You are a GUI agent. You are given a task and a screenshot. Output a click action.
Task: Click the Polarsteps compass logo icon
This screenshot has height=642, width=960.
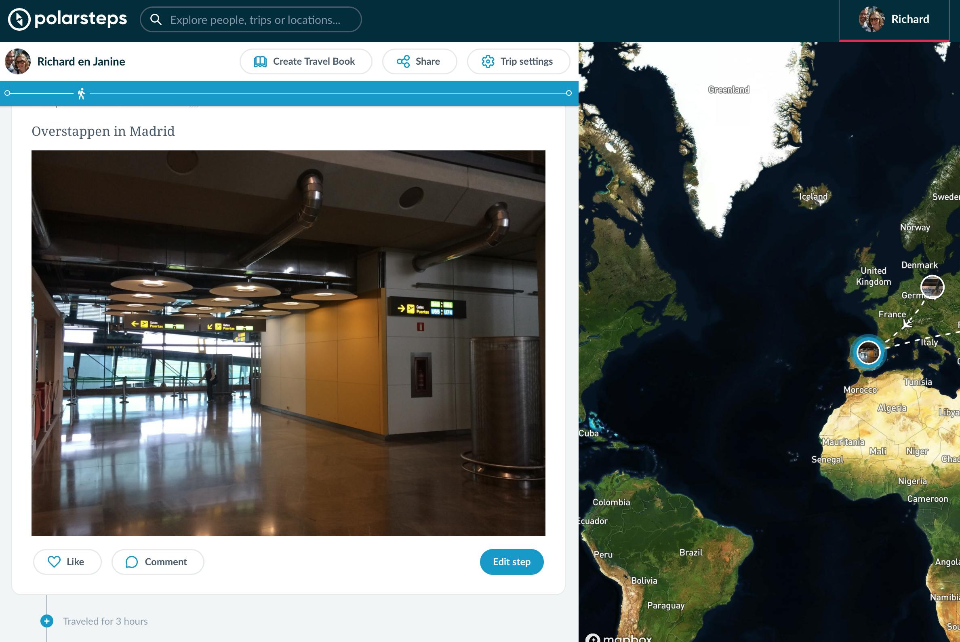pos(19,19)
